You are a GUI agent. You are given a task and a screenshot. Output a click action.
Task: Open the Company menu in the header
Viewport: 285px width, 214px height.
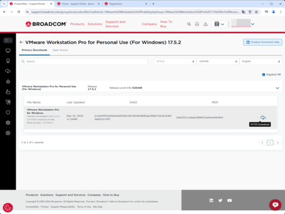(149, 24)
